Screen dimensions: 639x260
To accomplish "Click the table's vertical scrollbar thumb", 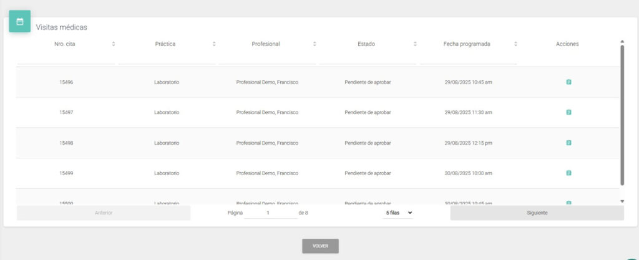I will (622, 115).
